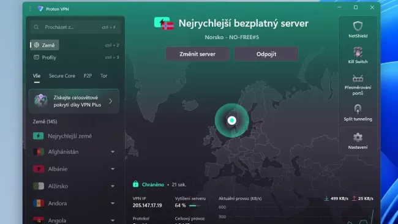
Task: Expand the Afghánistán server list
Action: pos(113,152)
